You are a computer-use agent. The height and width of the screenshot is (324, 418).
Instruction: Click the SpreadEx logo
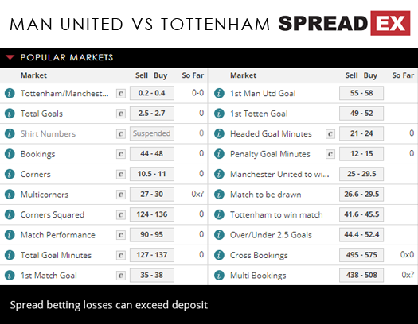[344, 23]
